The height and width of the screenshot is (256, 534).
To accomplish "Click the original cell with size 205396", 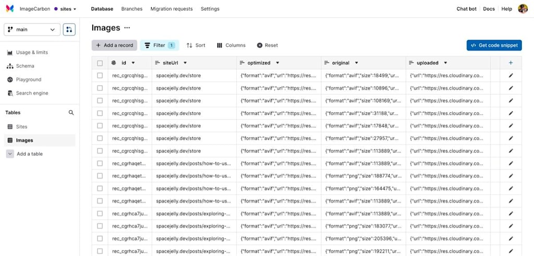I will coord(363,239).
